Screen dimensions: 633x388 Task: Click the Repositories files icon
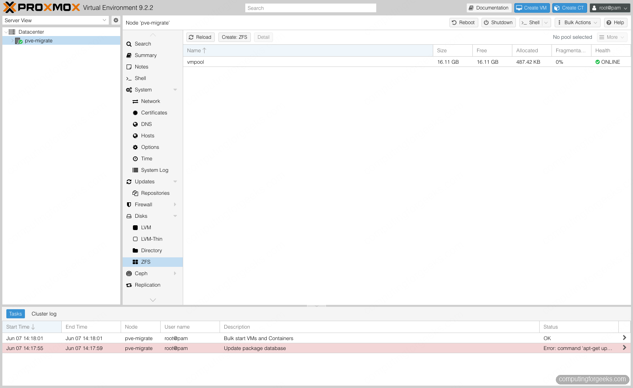click(135, 193)
